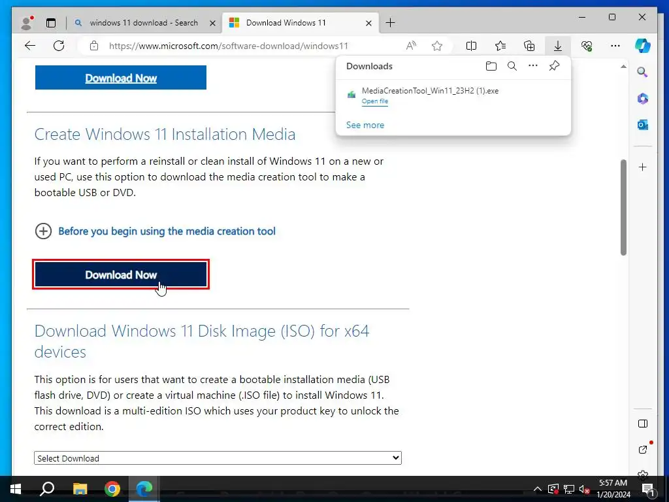669x502 pixels.
Task: Open Outlook in the sidebar
Action: click(x=643, y=125)
